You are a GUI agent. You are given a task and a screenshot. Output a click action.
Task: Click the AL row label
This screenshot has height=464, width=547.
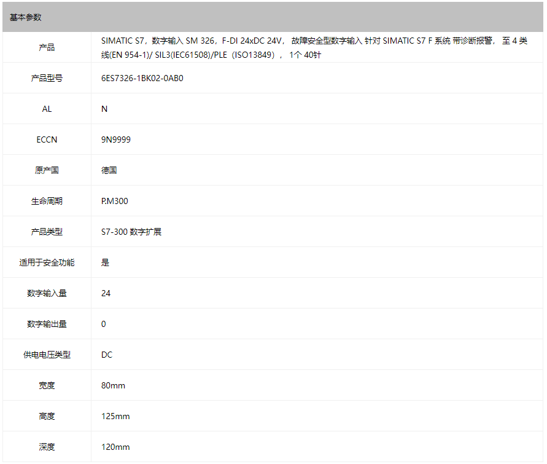[x=47, y=109]
